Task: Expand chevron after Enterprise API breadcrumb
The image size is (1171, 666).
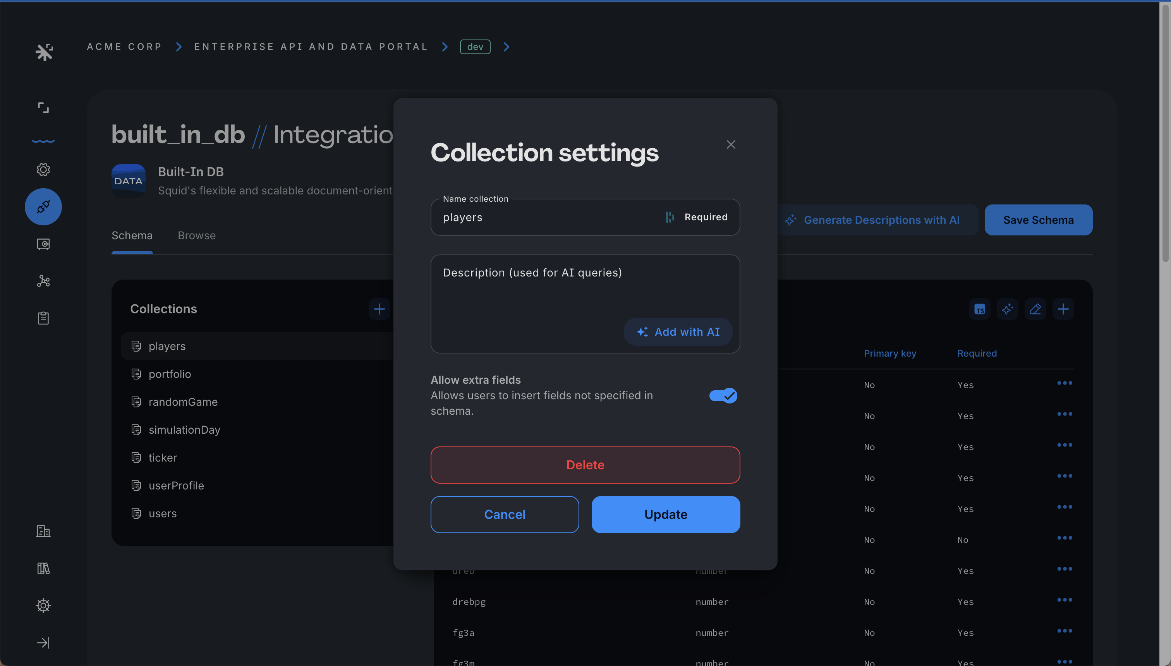Action: 445,46
